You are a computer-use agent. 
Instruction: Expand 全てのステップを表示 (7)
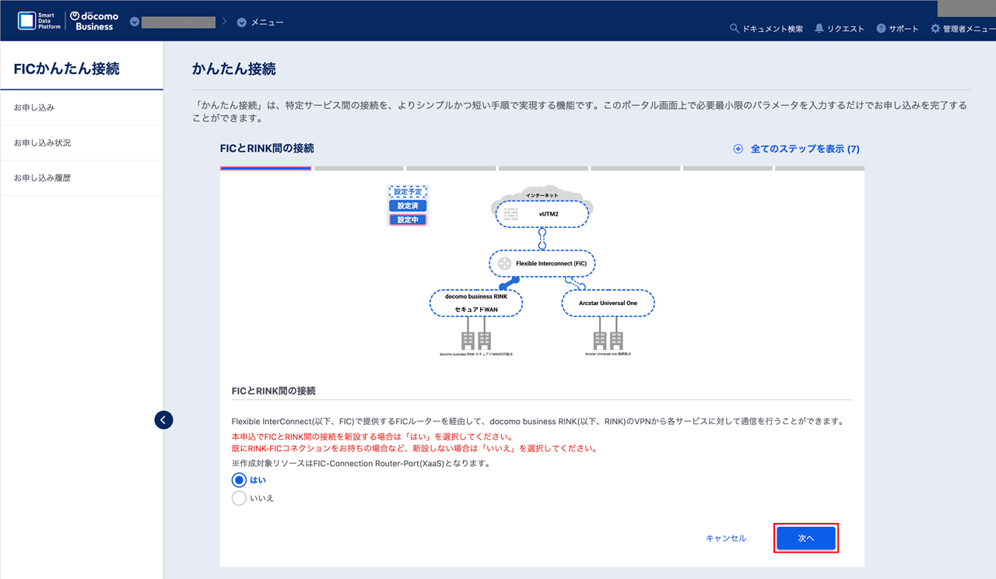(x=797, y=149)
